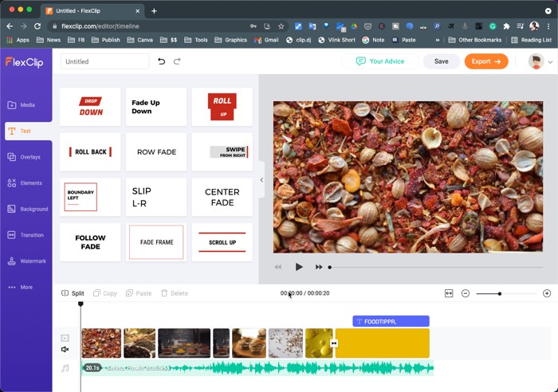
Task: Click the transition icon between clips
Action: click(x=334, y=343)
